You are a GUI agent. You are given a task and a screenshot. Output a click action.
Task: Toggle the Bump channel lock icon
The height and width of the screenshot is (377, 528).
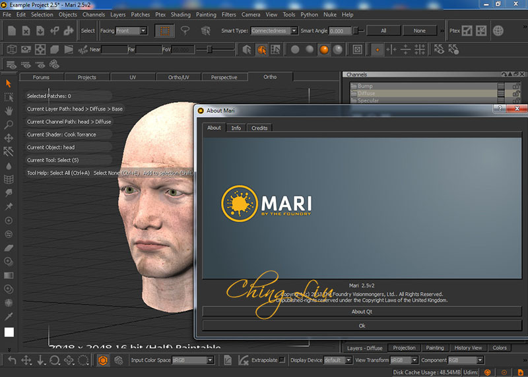click(515, 86)
